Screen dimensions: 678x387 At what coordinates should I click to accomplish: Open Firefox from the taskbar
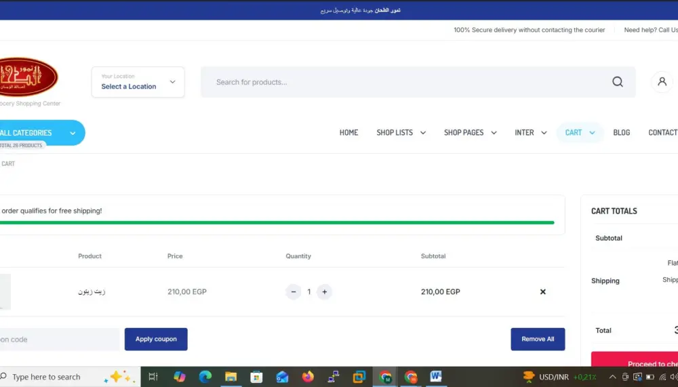308,377
